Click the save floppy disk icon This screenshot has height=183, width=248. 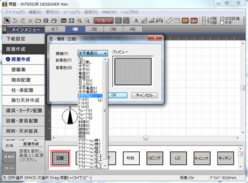point(46,20)
